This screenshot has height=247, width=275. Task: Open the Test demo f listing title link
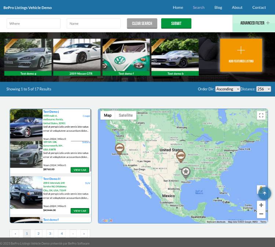point(51,219)
